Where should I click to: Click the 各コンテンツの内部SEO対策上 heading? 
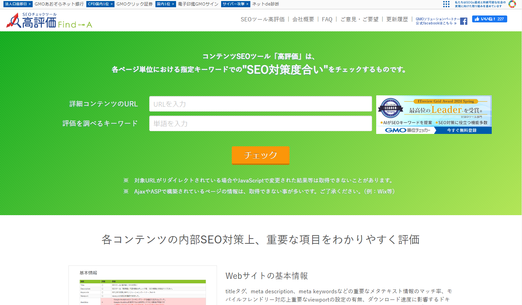point(260,240)
